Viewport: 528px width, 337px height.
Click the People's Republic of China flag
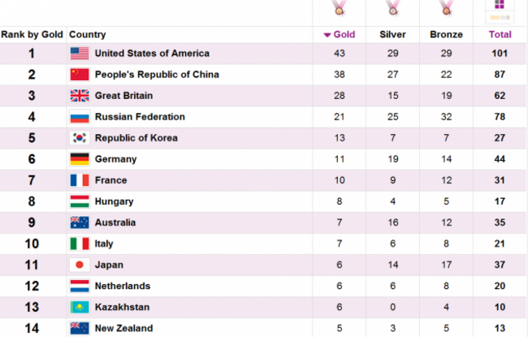coord(79,75)
